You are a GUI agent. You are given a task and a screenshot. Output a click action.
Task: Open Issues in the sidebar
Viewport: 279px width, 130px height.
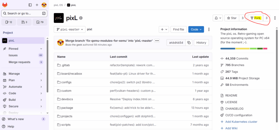pos(13,55)
